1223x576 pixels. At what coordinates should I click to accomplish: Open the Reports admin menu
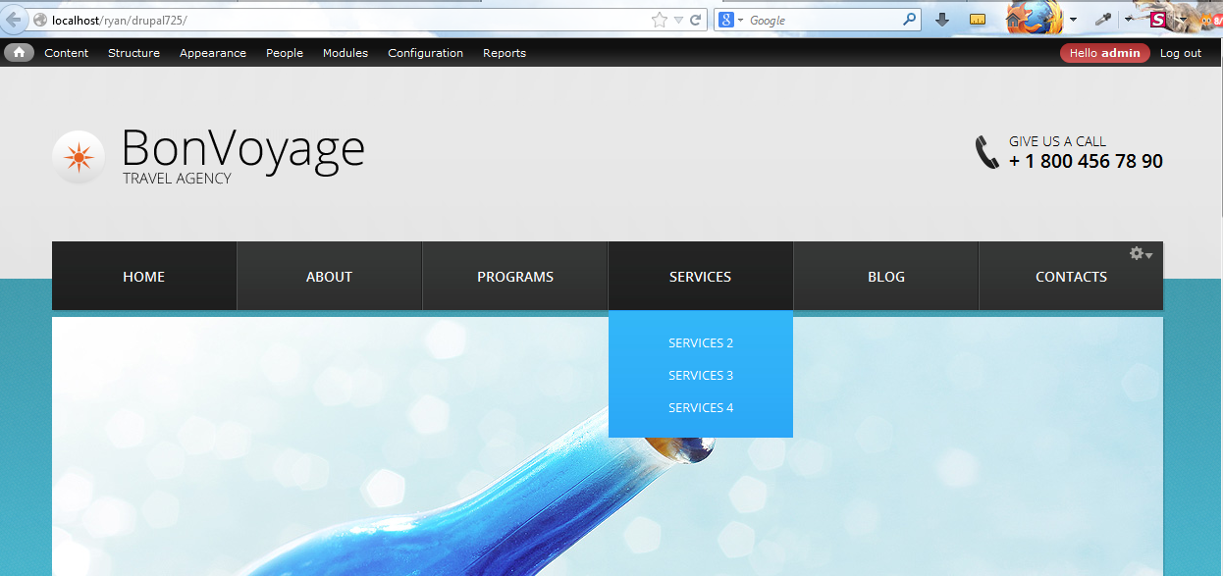pos(505,53)
